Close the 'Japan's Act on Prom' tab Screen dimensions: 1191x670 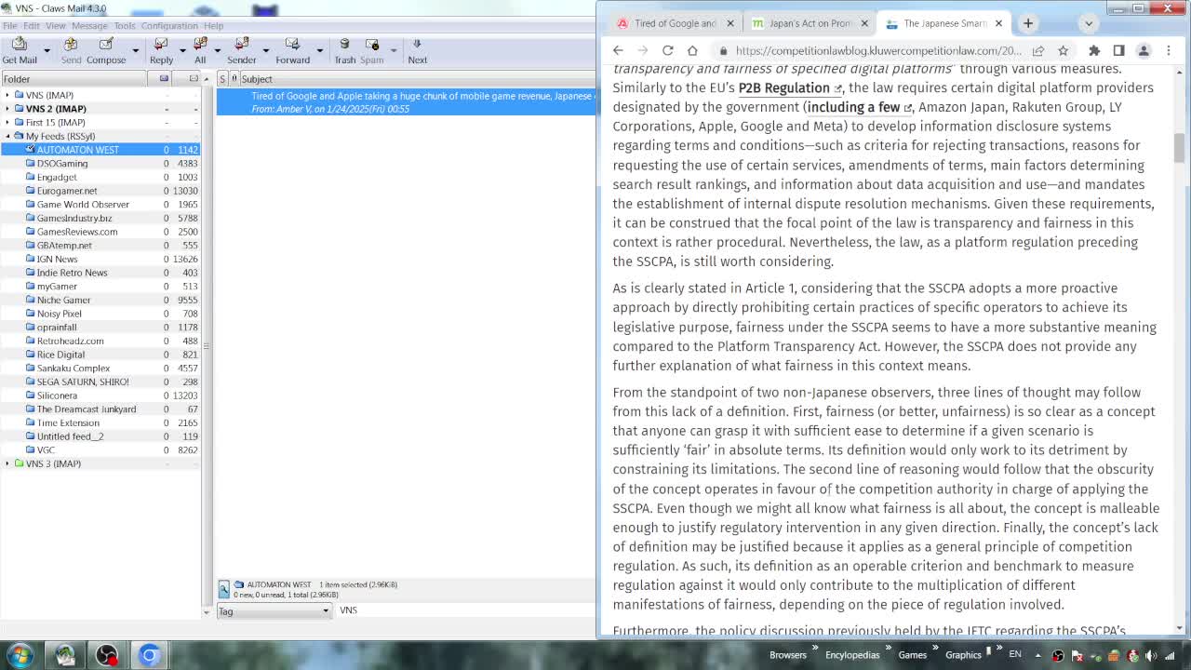[864, 23]
